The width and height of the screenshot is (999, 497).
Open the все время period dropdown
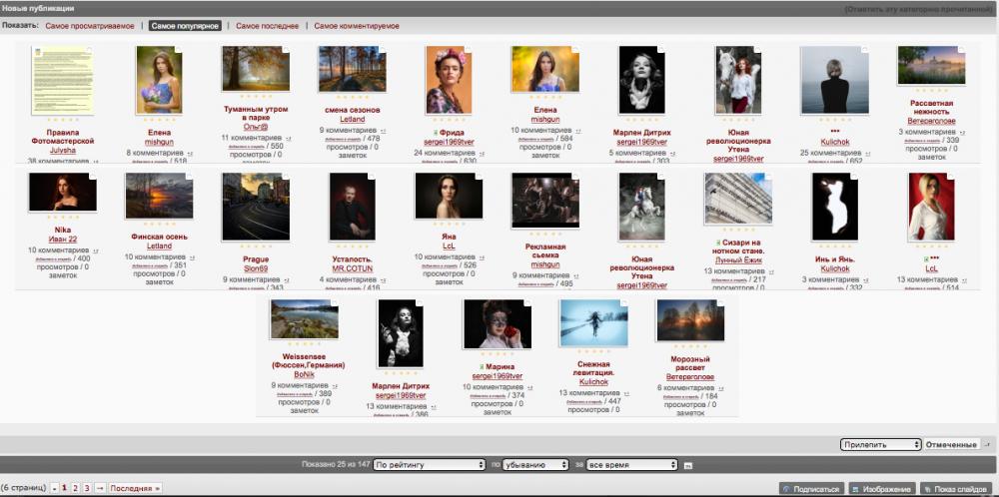(x=631, y=465)
